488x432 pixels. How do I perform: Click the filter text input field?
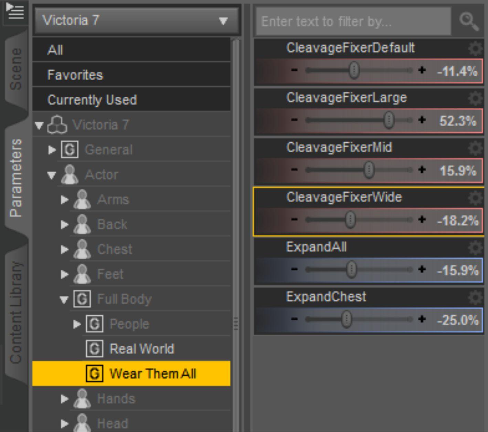pyautogui.click(x=353, y=21)
